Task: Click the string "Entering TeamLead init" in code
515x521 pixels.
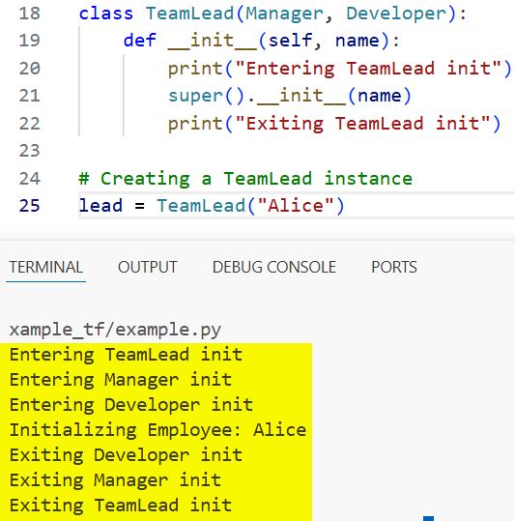Action: point(368,69)
